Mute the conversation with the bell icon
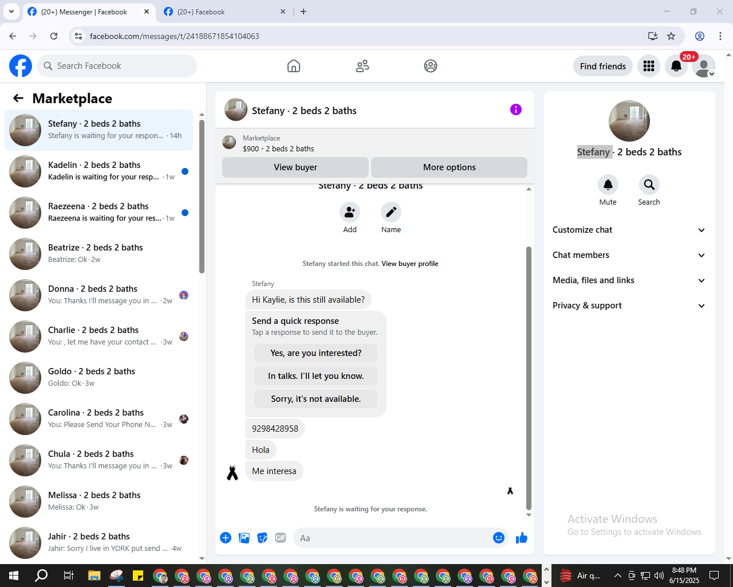733x587 pixels. (x=608, y=185)
